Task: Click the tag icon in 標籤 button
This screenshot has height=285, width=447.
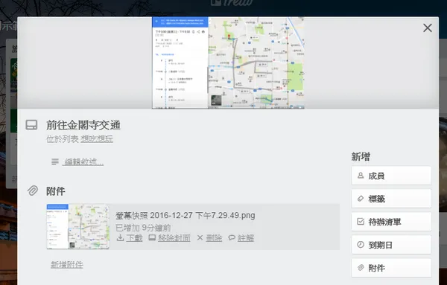Action: (361, 199)
